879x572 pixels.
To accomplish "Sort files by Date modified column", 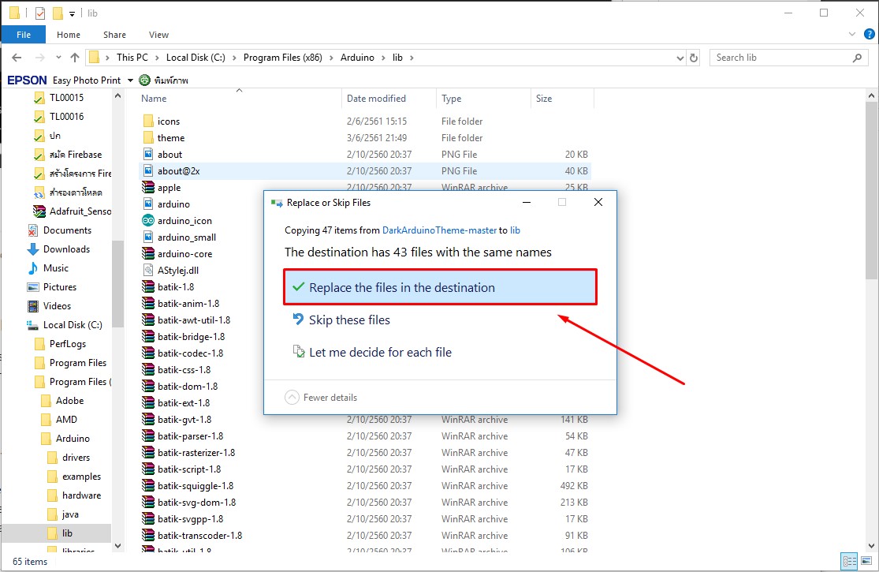I will click(x=376, y=99).
